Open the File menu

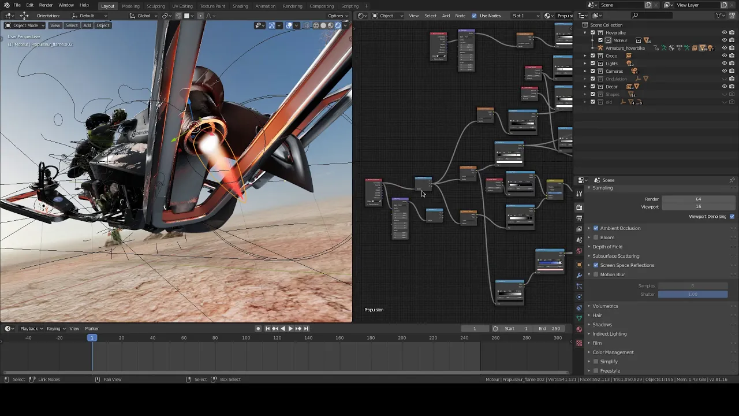point(17,5)
